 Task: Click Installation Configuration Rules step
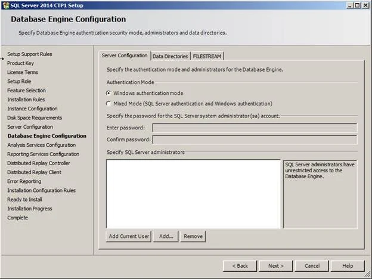pos(42,191)
